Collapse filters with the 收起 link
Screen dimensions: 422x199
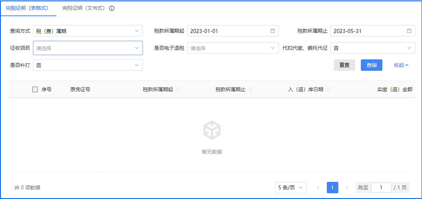(x=401, y=65)
